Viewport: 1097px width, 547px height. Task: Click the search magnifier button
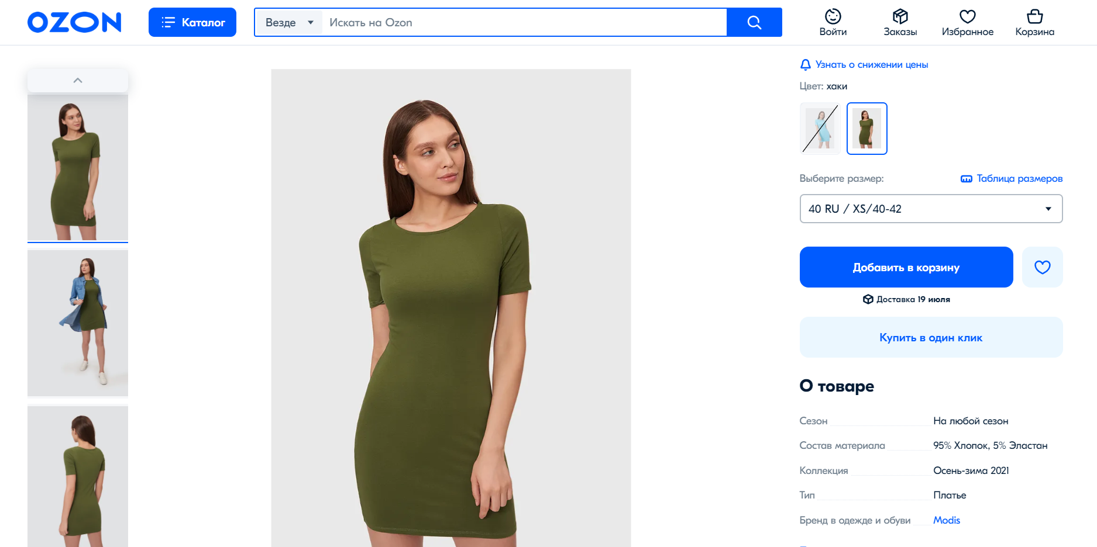(x=754, y=22)
